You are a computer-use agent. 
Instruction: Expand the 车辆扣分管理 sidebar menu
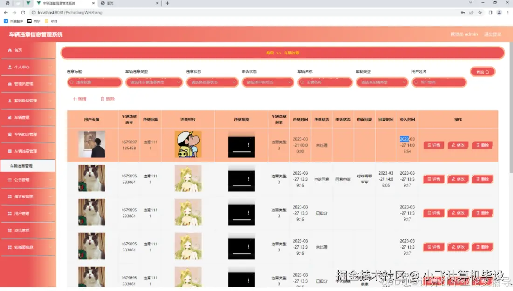tap(28, 135)
